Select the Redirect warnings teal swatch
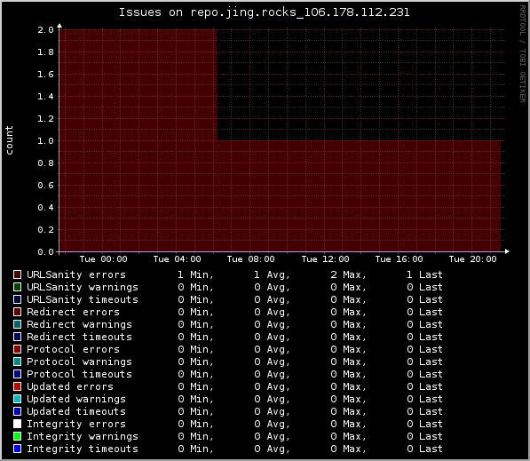This screenshot has height=461, width=530. coord(17,324)
